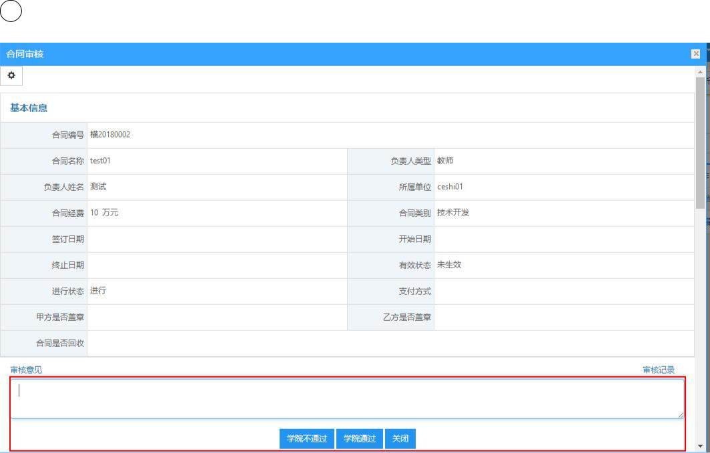710x453 pixels.
Task: Click the scrollbar up arrow
Action: pyautogui.click(x=700, y=72)
